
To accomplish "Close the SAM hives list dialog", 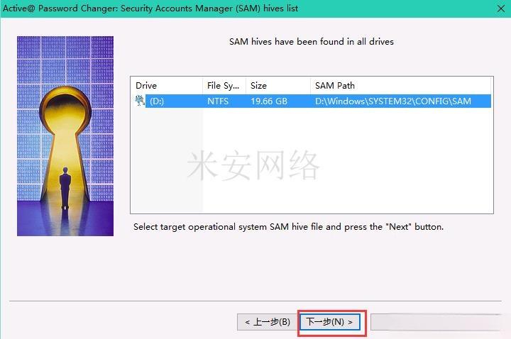I will coord(501,9).
